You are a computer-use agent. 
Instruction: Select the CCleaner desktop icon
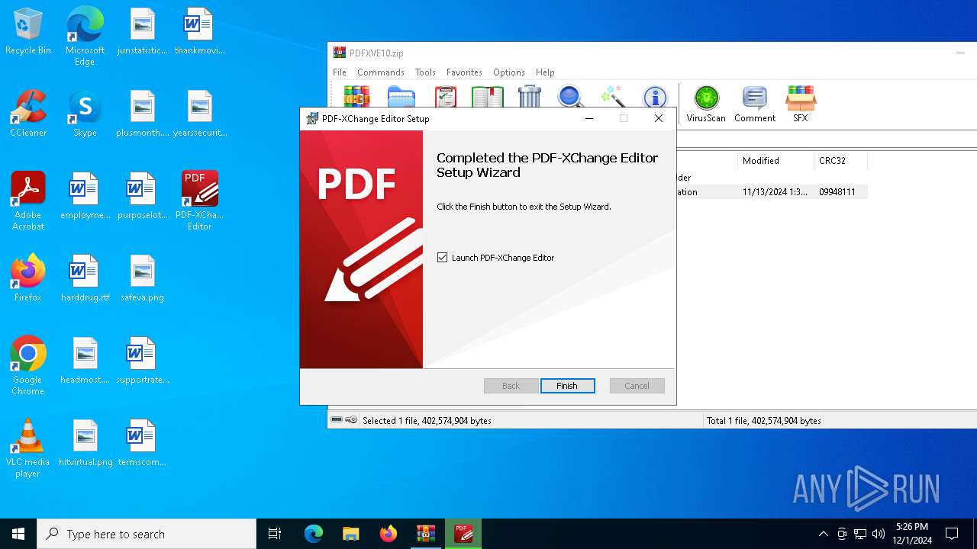[28, 114]
